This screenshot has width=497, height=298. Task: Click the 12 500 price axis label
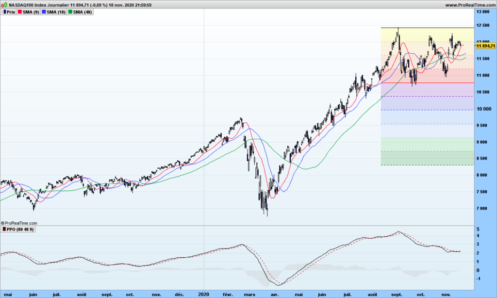(x=483, y=25)
